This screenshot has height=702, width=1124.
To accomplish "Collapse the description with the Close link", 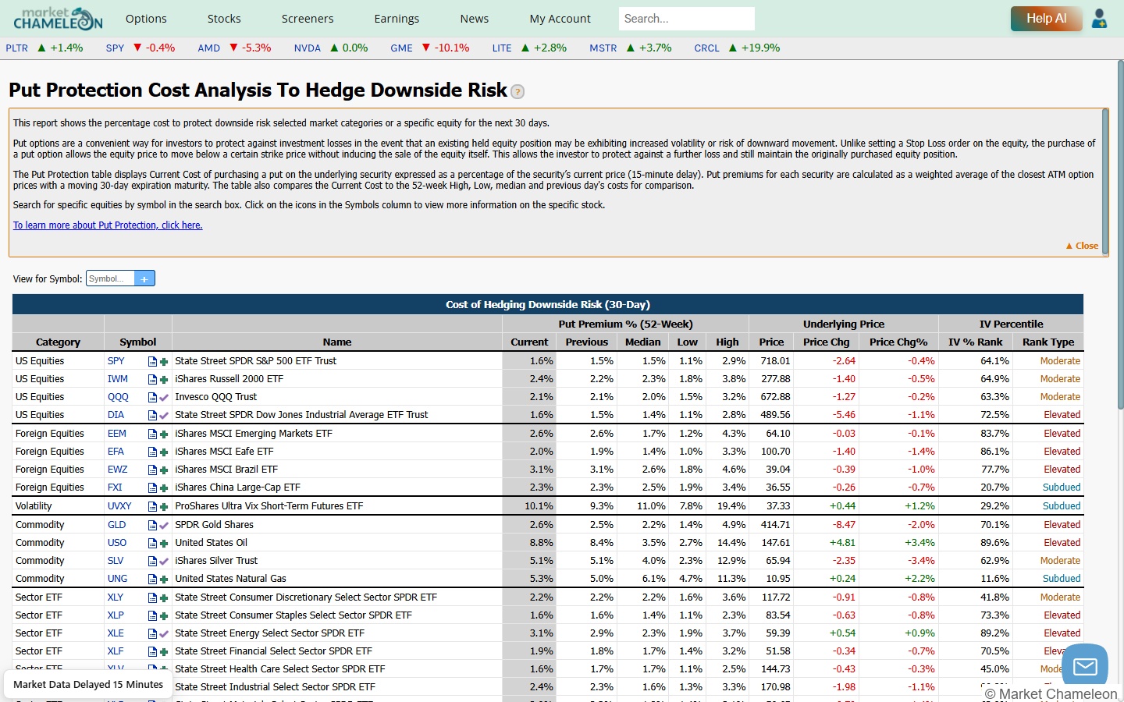I will pos(1082,246).
